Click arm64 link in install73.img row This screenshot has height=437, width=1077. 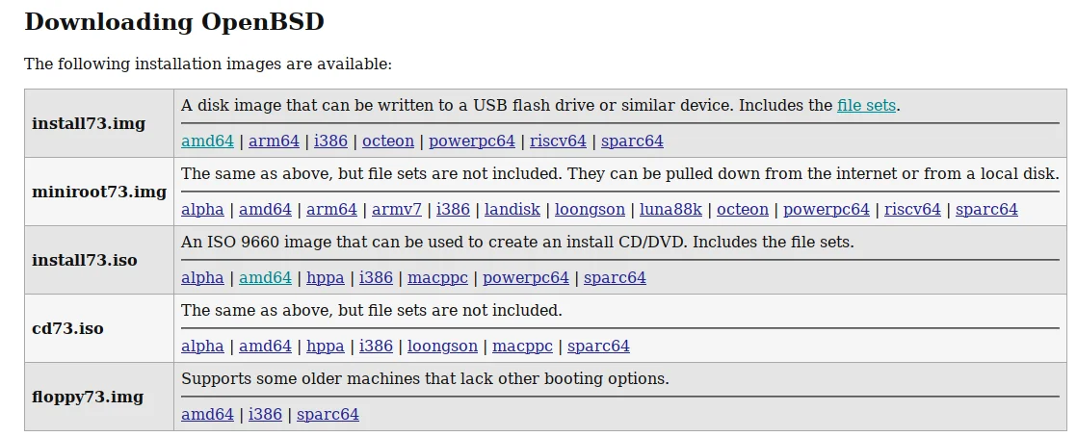pyautogui.click(x=274, y=141)
